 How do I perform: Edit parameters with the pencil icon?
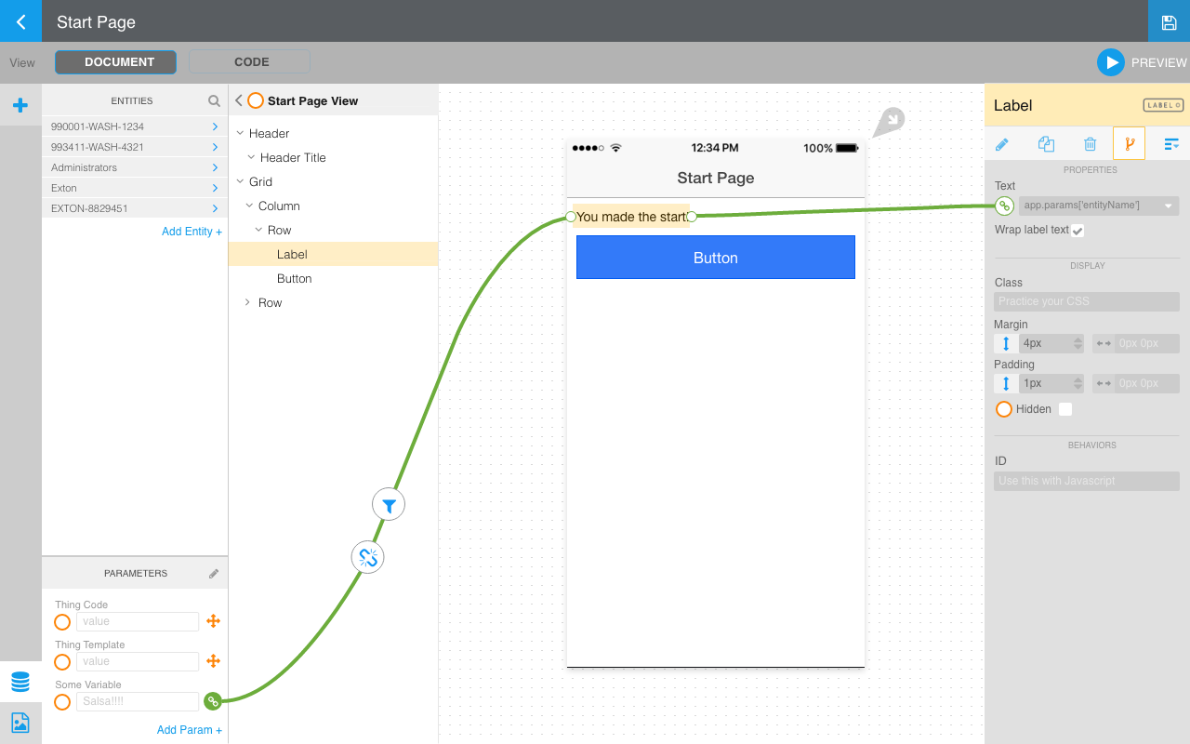pyautogui.click(x=214, y=574)
